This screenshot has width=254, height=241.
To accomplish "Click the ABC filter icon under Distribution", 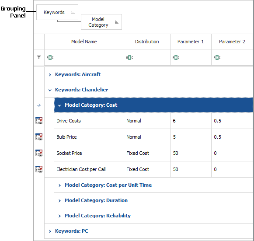I will [x=129, y=58].
